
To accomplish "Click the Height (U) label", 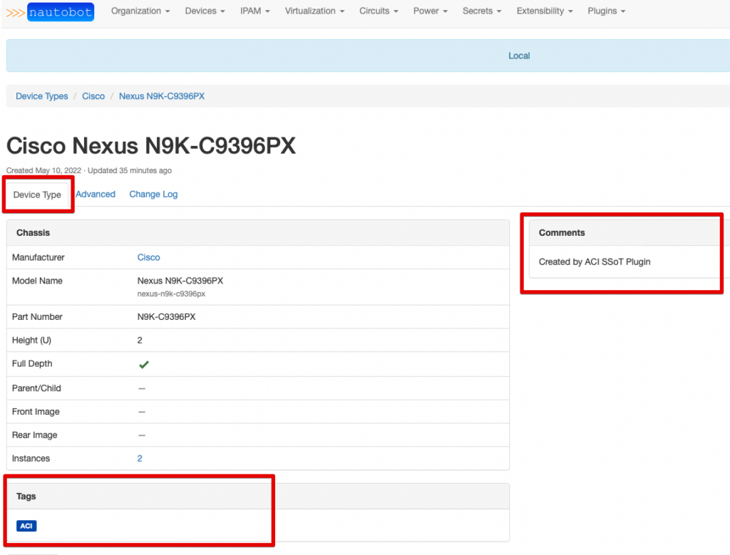I will [31, 341].
